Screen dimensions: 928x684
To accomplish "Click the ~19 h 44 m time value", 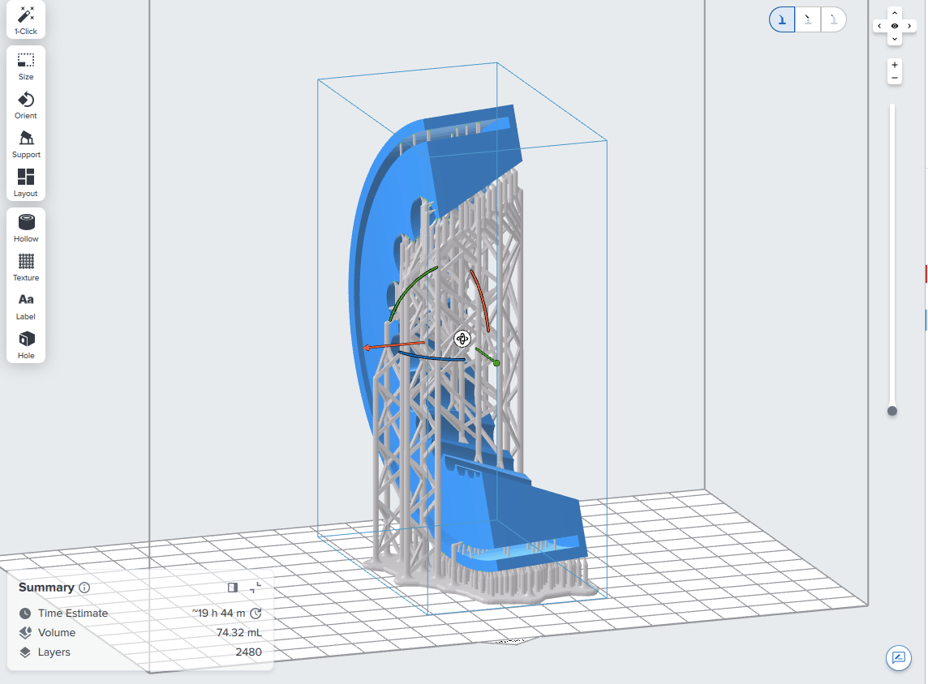I will tap(218, 613).
